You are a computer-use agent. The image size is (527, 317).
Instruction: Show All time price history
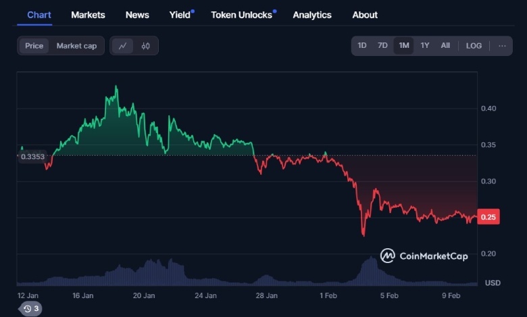pyautogui.click(x=445, y=46)
